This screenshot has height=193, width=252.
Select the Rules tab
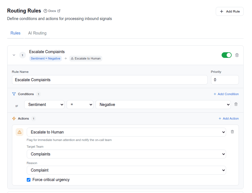[x=15, y=33]
